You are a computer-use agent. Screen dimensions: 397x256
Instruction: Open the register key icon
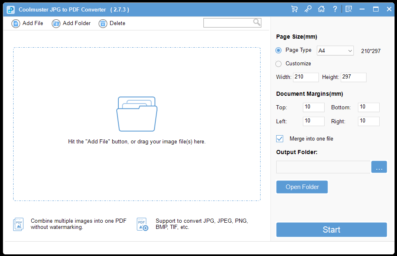308,9
